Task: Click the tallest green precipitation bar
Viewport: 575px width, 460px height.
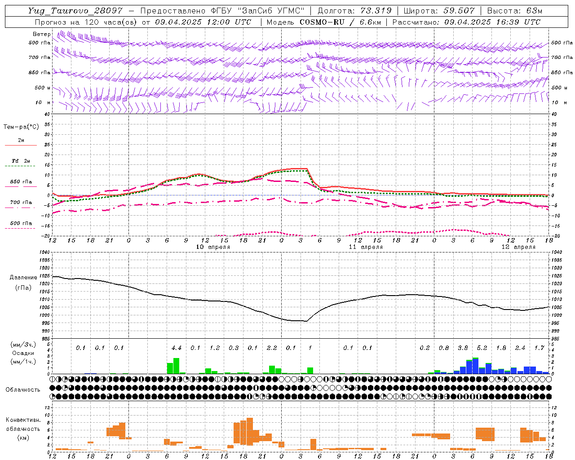Action: (176, 366)
